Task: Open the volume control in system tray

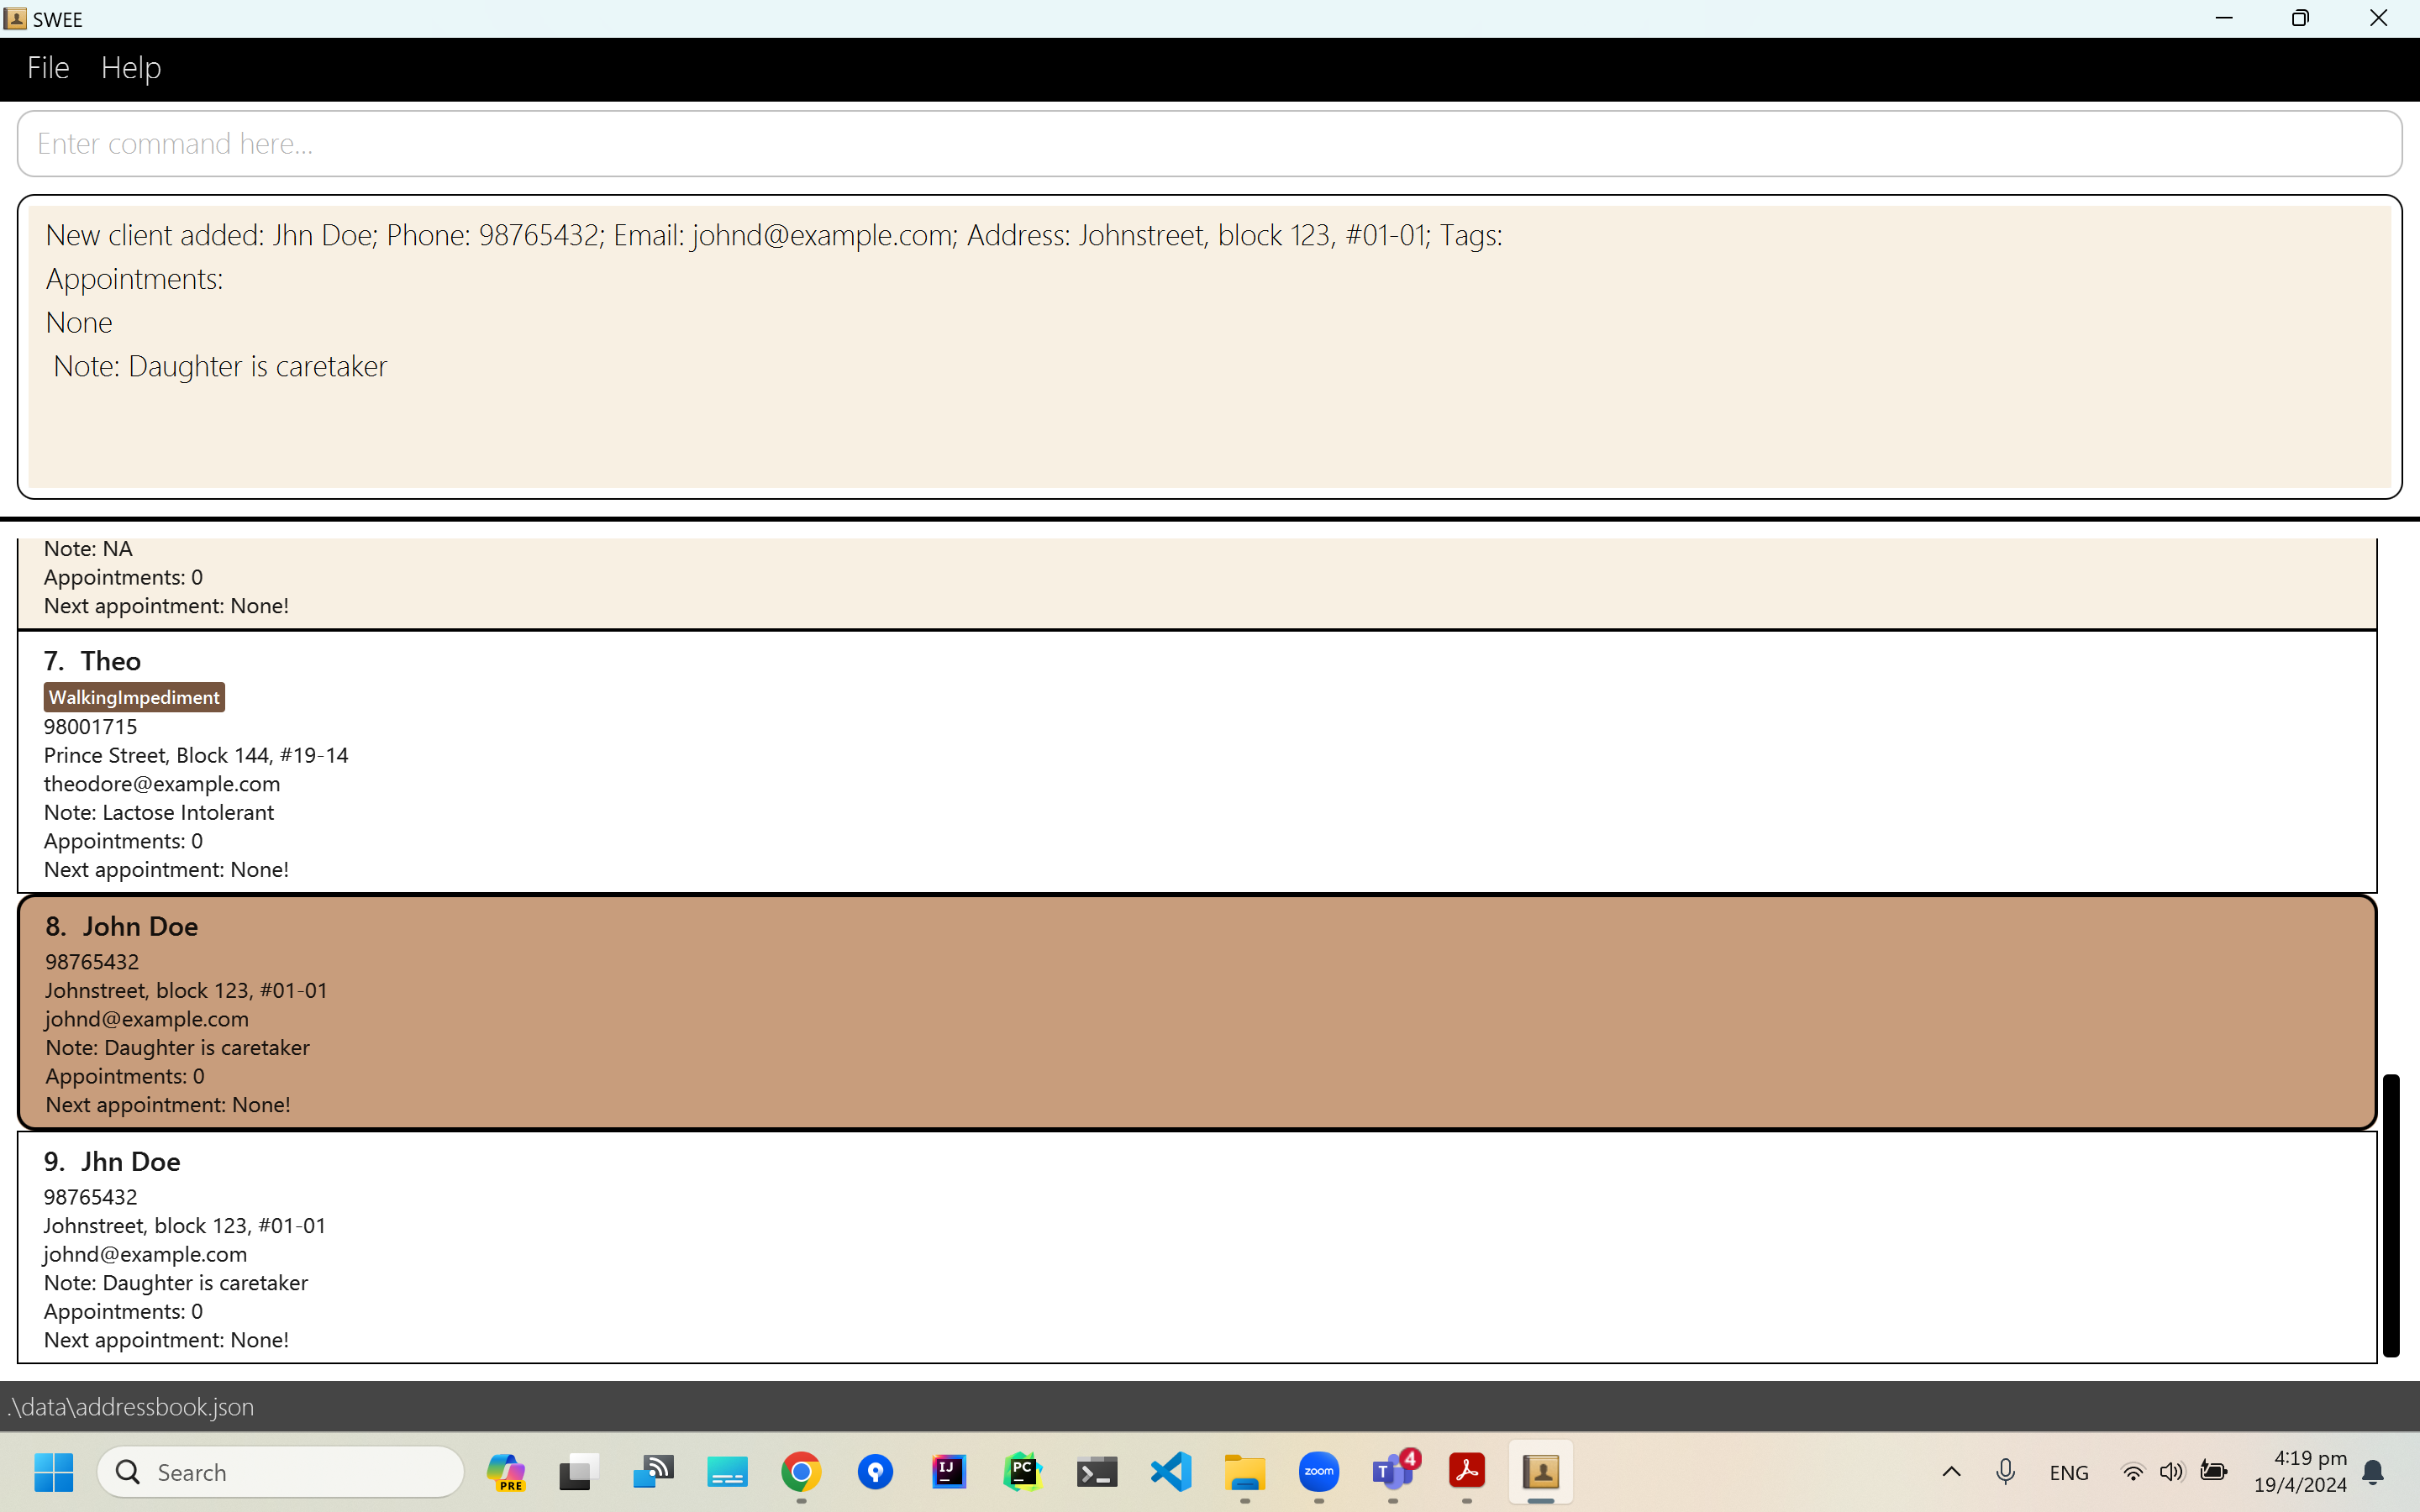Action: point(2171,1472)
